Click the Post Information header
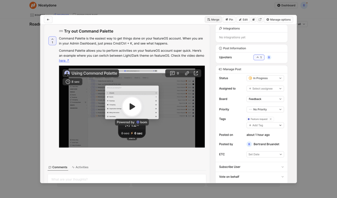Image resolution: width=337 pixels, height=198 pixels. (x=233, y=48)
